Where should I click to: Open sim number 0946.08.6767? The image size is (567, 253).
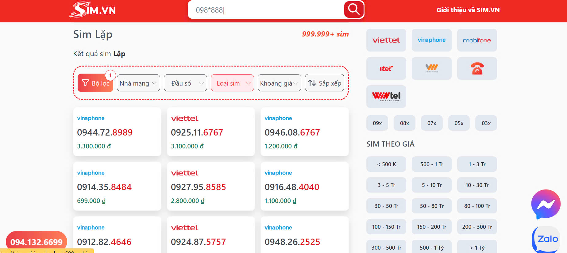292,132
